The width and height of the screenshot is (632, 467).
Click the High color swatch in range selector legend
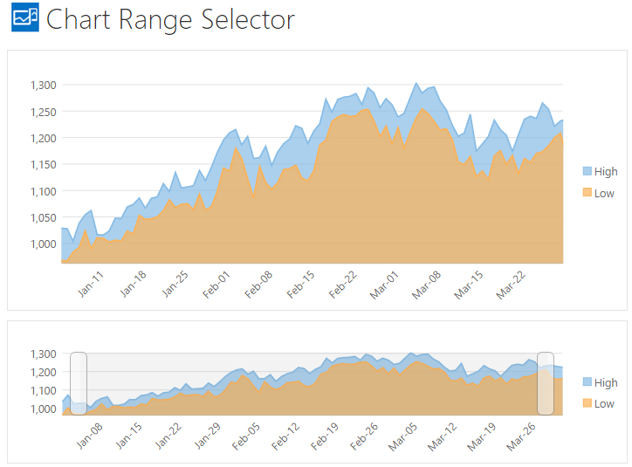(587, 382)
